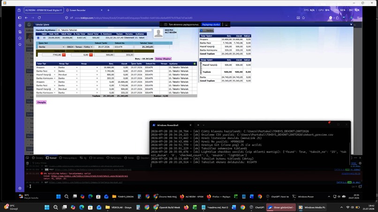Open Chrome Web Mağ item in recorded taskbar
378x212 pixels.
tap(165, 197)
